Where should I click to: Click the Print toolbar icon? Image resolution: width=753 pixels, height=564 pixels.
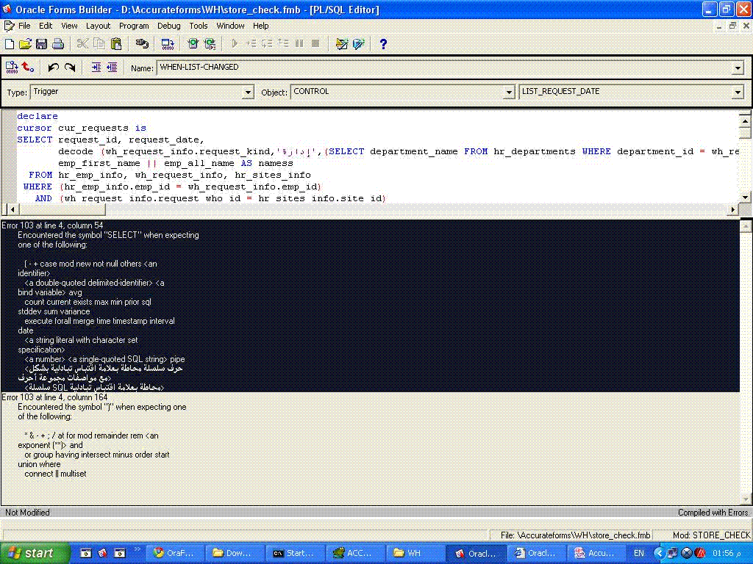point(58,44)
